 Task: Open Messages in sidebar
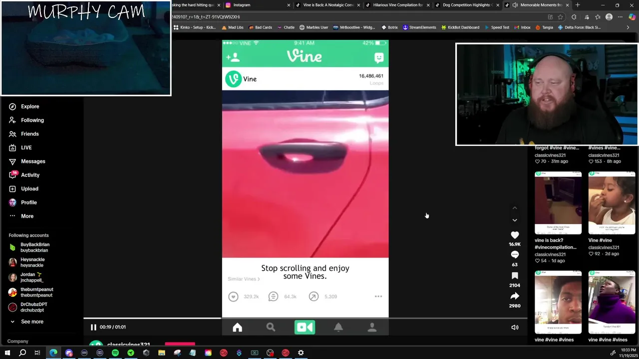click(x=26, y=161)
